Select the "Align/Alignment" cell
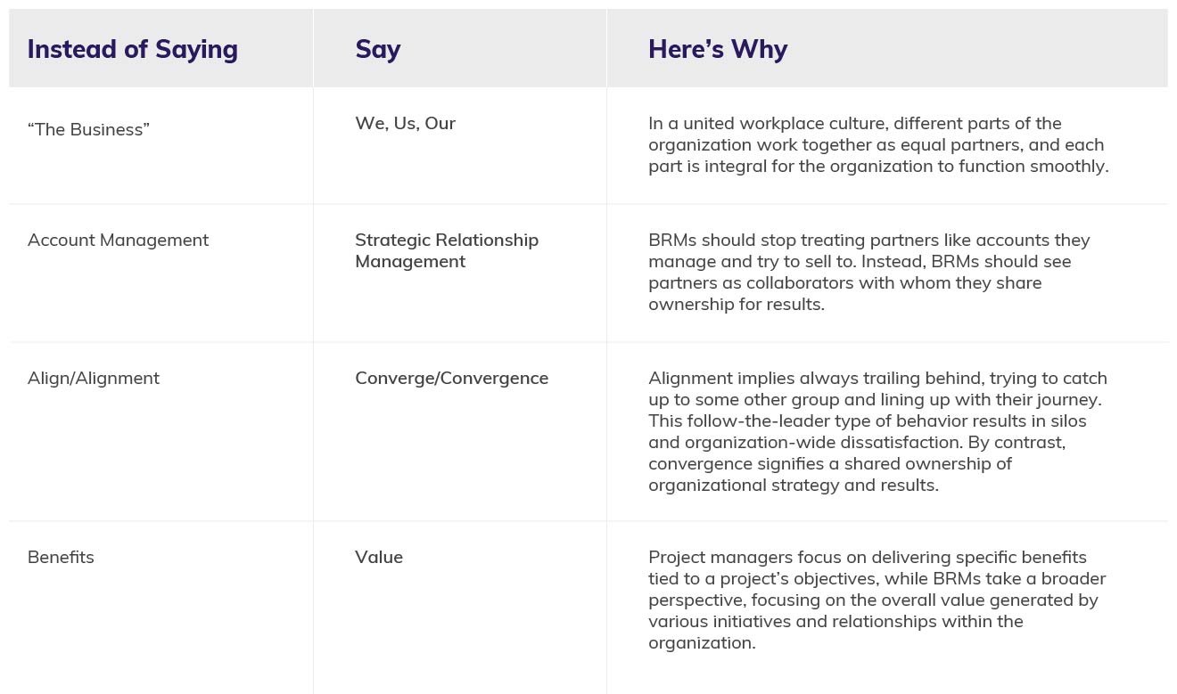 [94, 379]
